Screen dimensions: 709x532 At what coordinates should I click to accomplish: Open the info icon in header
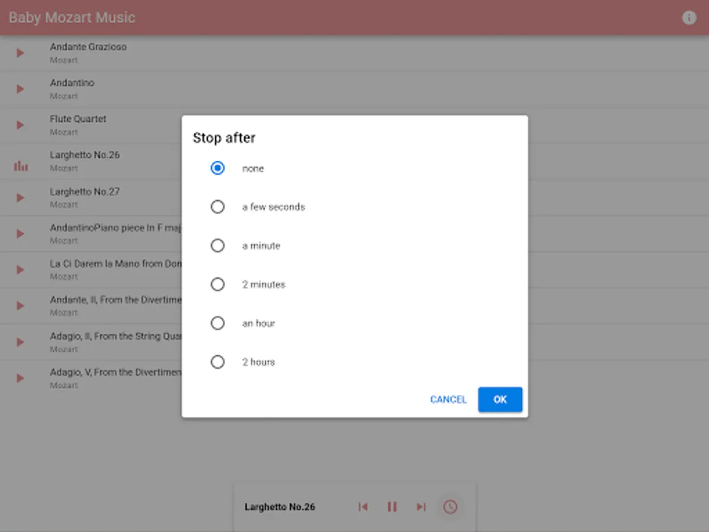(689, 18)
